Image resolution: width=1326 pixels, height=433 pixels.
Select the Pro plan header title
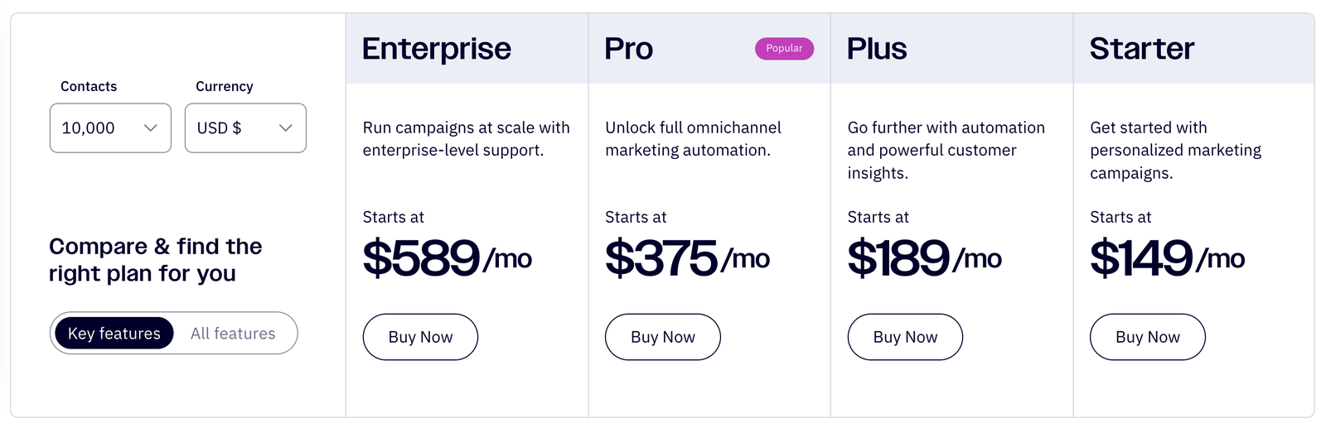(x=629, y=49)
